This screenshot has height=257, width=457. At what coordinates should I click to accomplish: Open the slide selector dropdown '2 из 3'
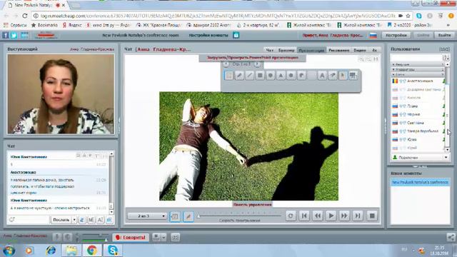tap(147, 216)
